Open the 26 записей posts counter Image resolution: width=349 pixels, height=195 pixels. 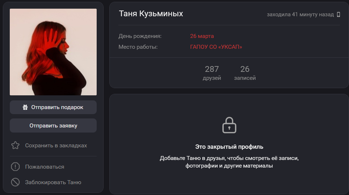pyautogui.click(x=245, y=73)
